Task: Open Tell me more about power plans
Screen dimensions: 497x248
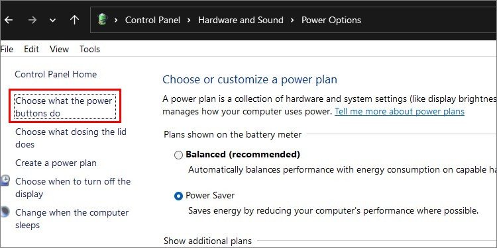Action: point(400,112)
